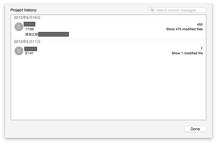Select the 2015年5月11日 date header

pos(27,42)
